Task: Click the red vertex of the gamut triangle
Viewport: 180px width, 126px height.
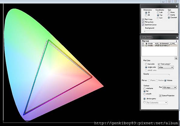Action: 92,77
